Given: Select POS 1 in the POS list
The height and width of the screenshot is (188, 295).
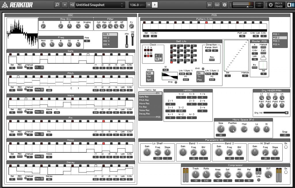Looking at the screenshot, I should [280, 34].
